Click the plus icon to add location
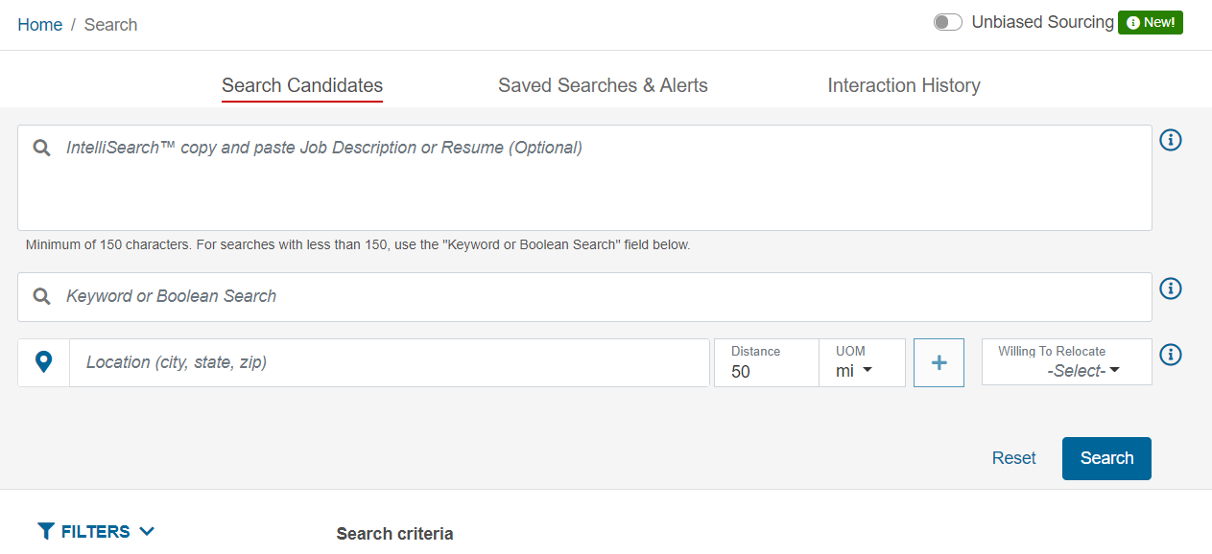This screenshot has height=554, width=1212. [939, 362]
